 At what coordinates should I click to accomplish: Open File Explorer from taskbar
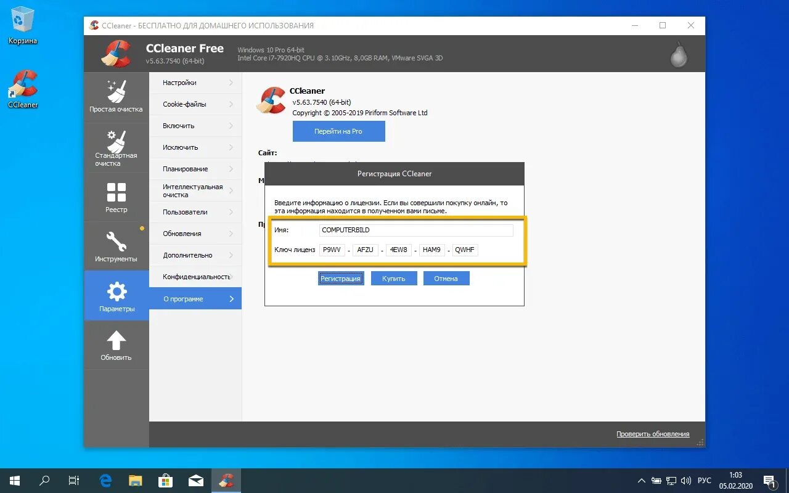pos(136,481)
